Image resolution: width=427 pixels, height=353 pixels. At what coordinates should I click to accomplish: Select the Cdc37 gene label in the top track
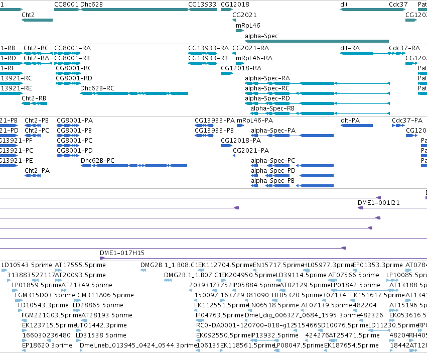point(398,5)
